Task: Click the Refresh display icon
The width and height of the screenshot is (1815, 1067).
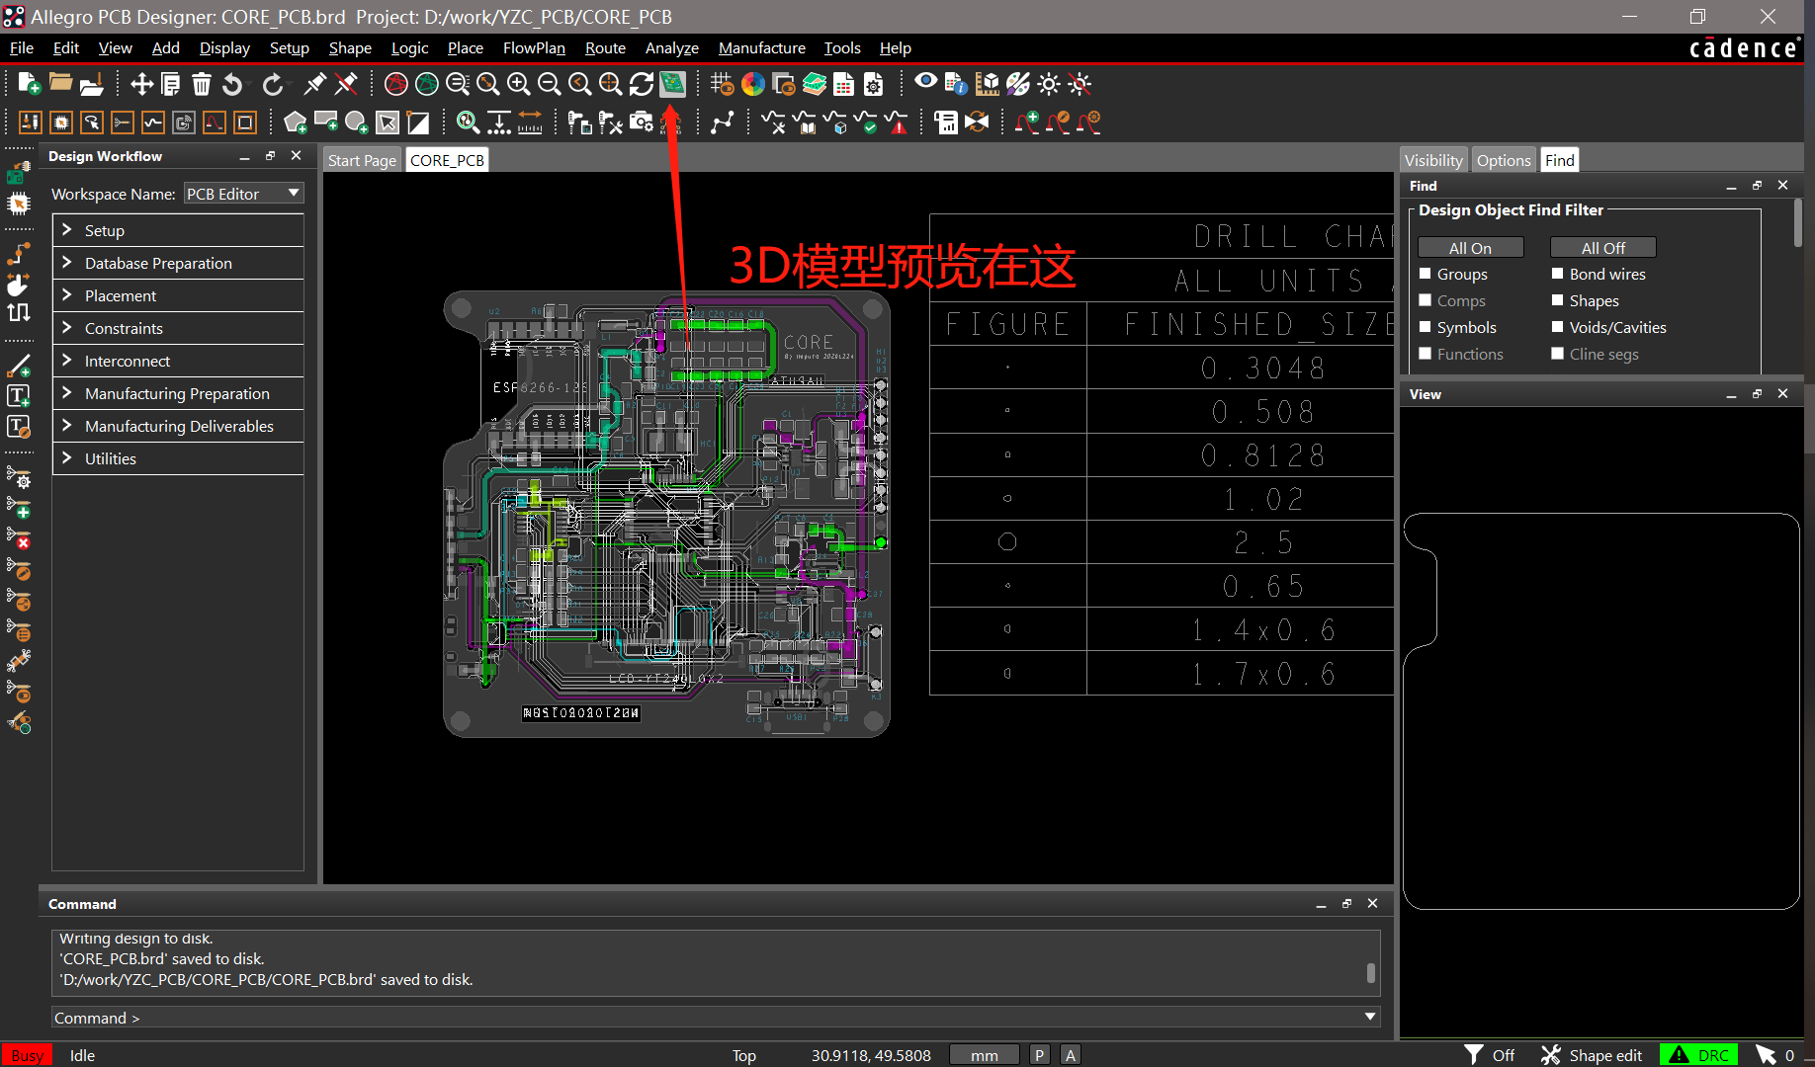Action: coord(642,84)
